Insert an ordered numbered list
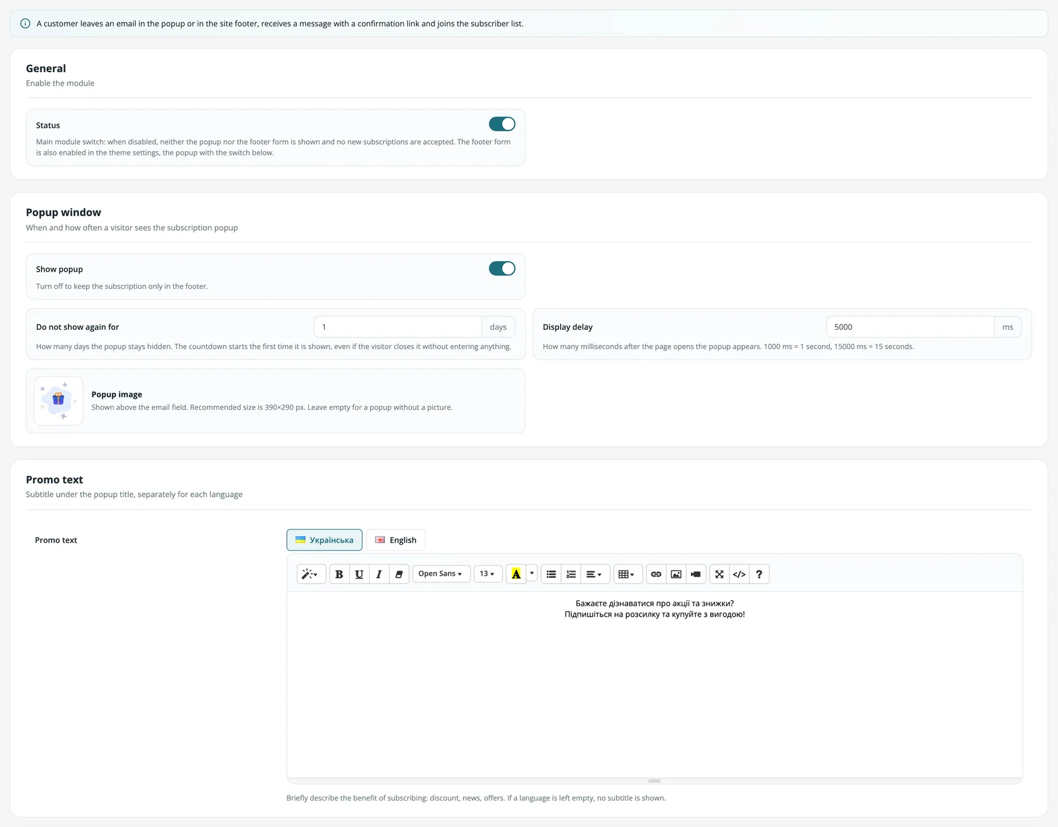1058x827 pixels. [571, 574]
